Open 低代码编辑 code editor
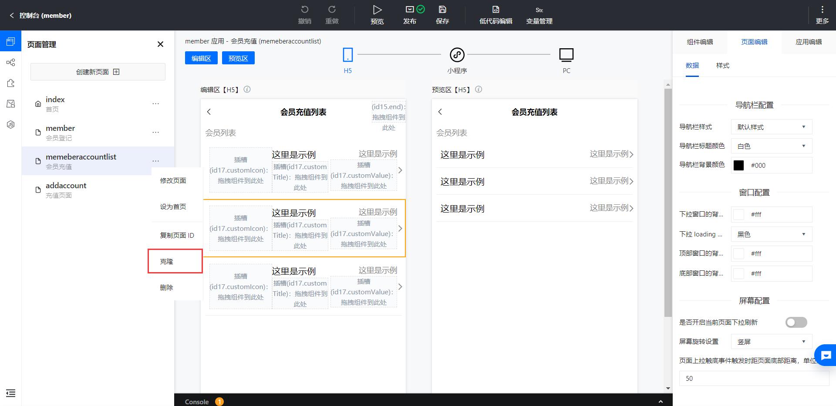The width and height of the screenshot is (836, 406). tap(496, 15)
